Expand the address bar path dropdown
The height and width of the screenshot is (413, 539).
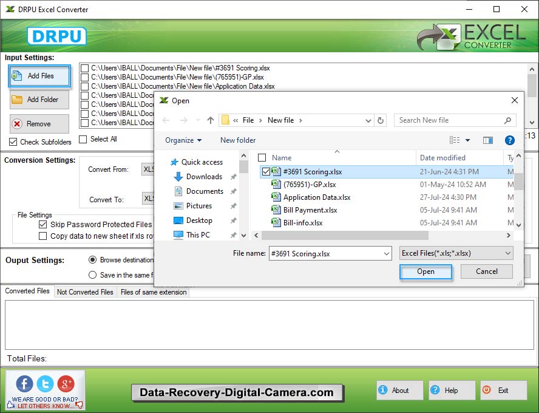[x=368, y=120]
